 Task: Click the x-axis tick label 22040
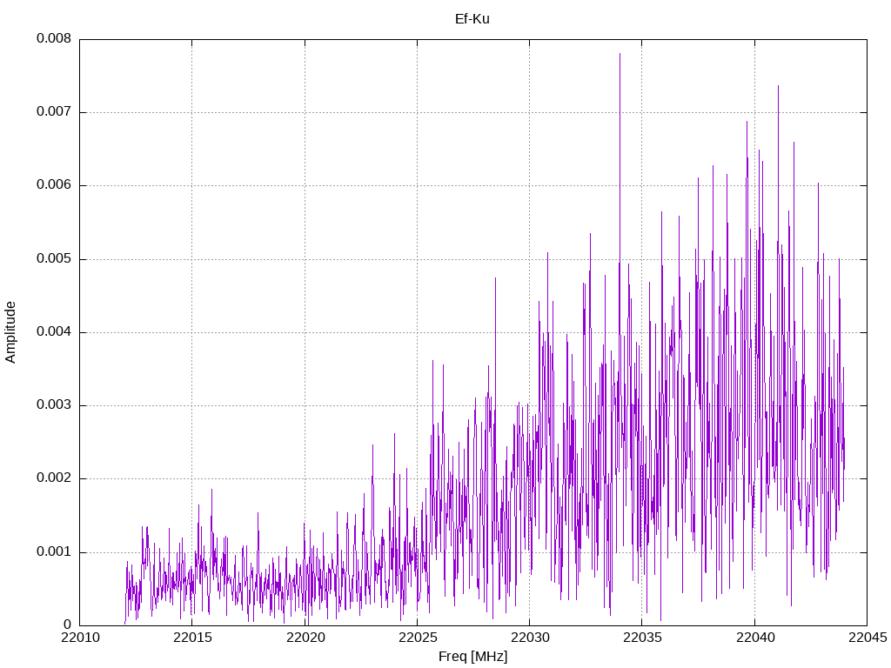[x=755, y=638]
